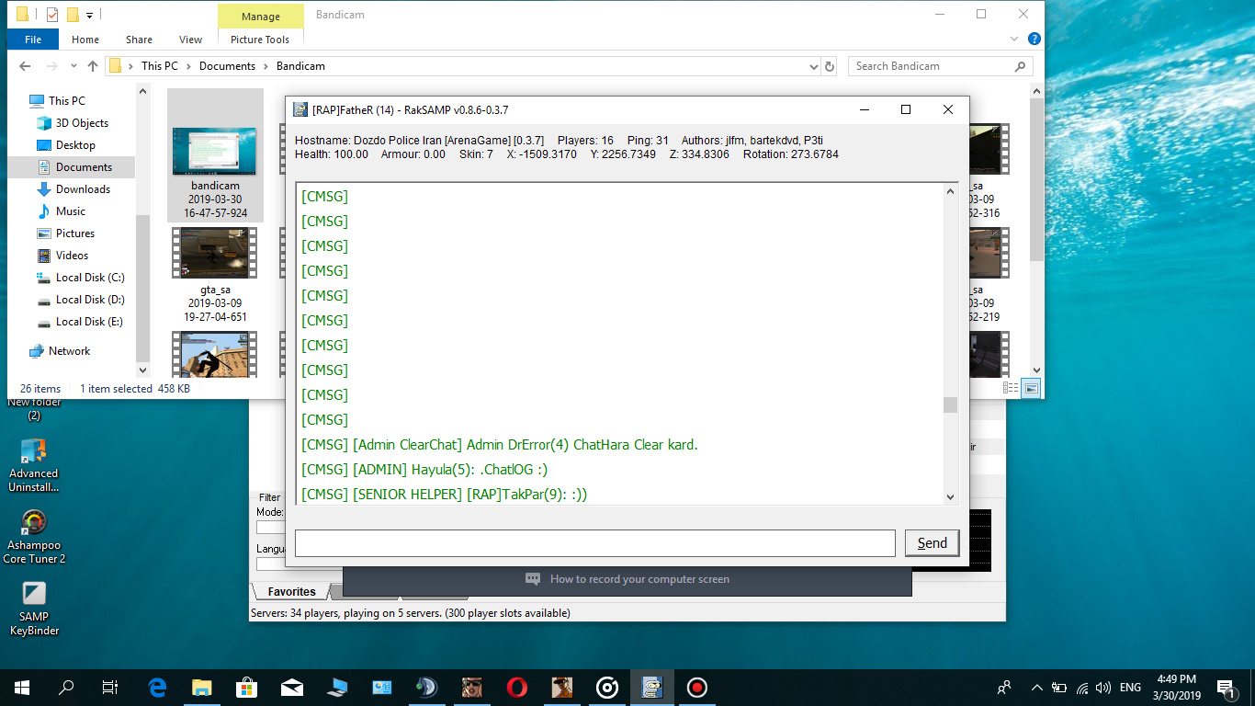Select This PC in the navigation pane

tap(67, 101)
